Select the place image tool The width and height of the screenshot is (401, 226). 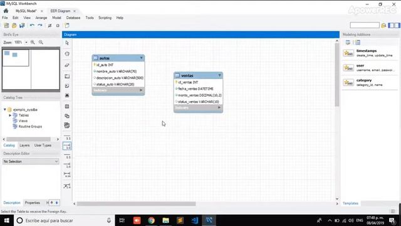[67, 95]
